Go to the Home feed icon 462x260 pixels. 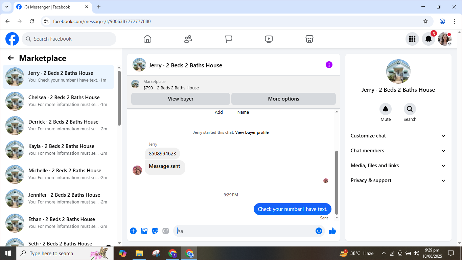147,39
